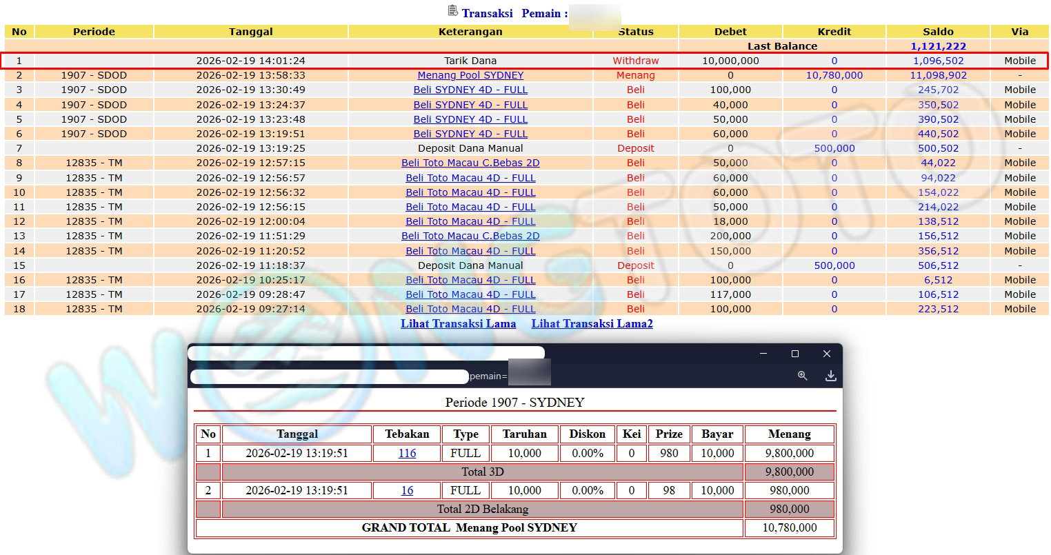Open Toto Macau 4D purchase from 09:27:14

point(470,309)
